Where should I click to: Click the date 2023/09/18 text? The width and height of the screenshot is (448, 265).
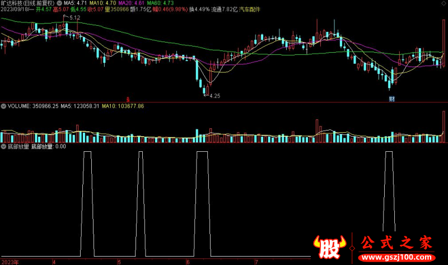(15, 10)
